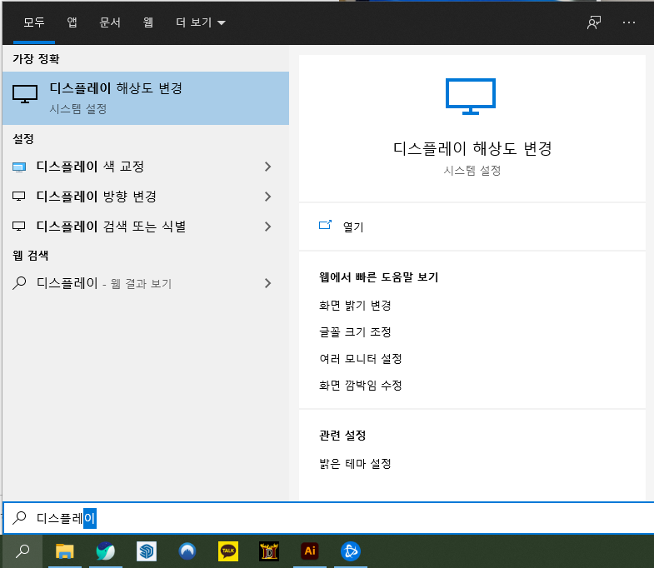Click the 설정 section header
Image resolution: width=654 pixels, height=568 pixels.
point(23,139)
